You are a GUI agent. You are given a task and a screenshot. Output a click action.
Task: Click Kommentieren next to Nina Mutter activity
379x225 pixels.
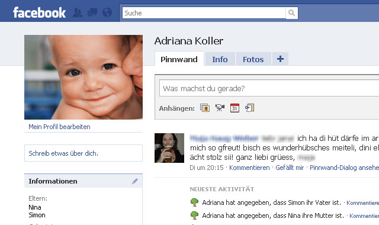[x=364, y=216]
